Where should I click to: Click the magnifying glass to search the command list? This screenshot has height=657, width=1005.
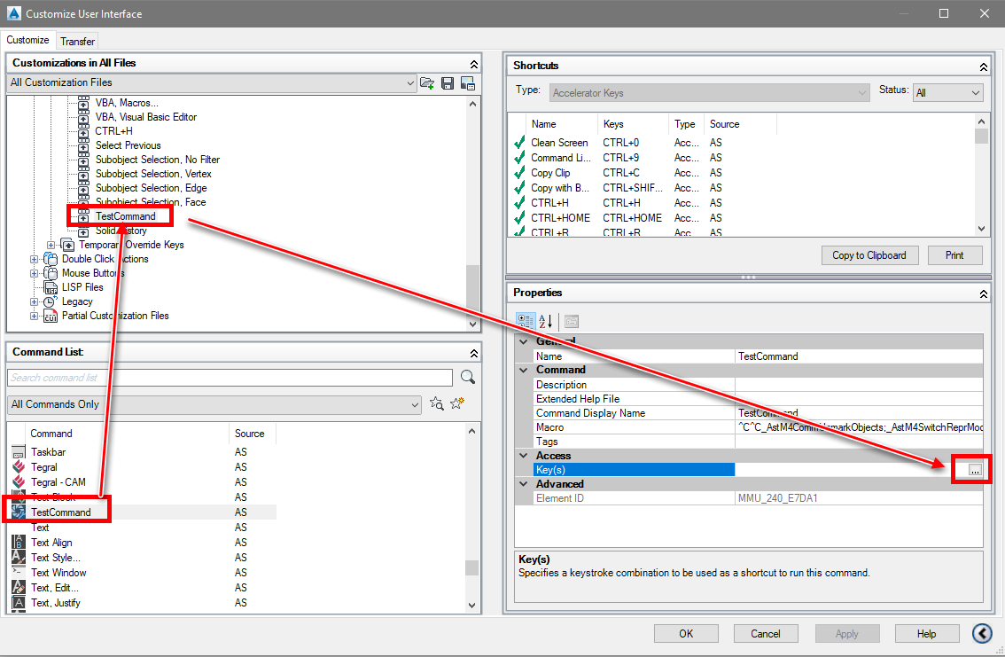(468, 377)
